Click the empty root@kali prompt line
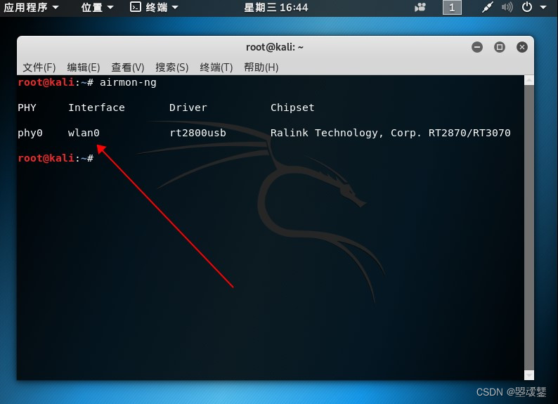Screen dimensions: 558x404 (x=56, y=158)
